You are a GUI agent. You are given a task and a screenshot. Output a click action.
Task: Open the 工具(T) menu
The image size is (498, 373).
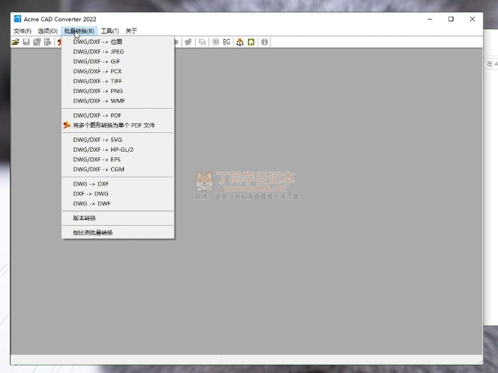(110, 31)
